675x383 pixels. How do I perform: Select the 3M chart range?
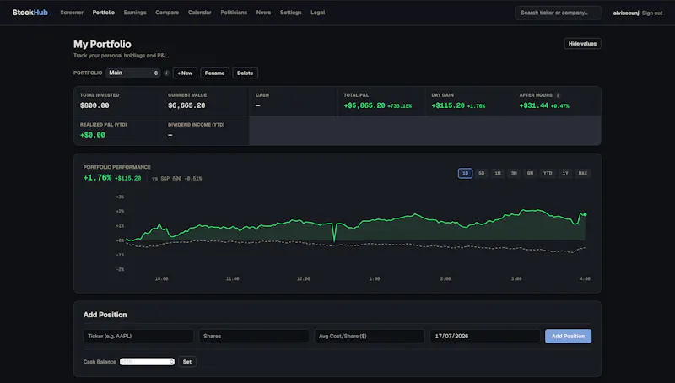(514, 174)
